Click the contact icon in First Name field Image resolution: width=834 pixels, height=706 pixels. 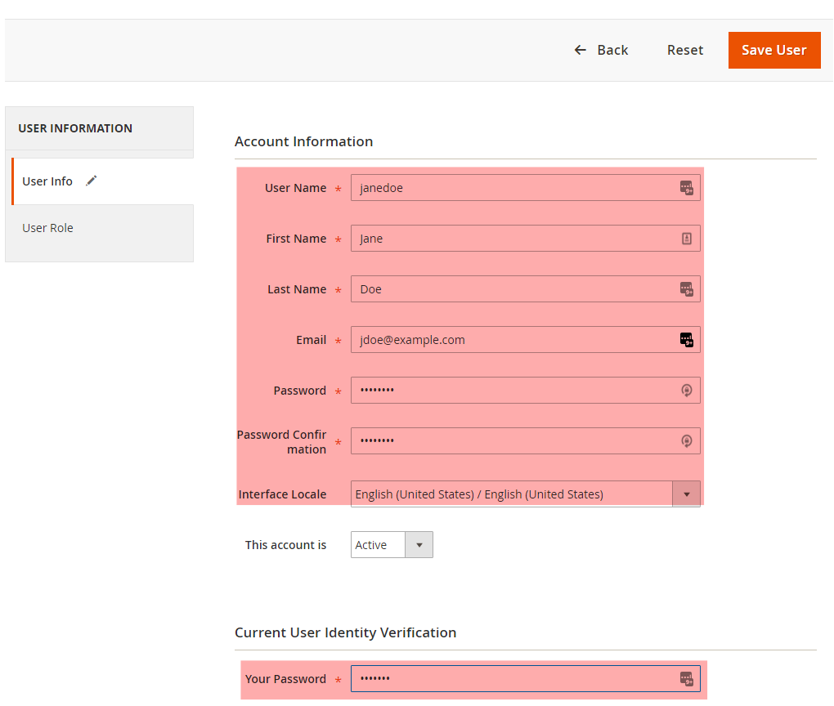click(686, 239)
